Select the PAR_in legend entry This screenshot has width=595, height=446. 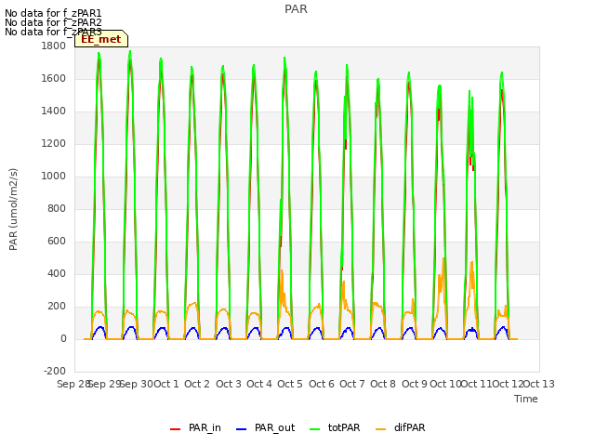point(195,427)
